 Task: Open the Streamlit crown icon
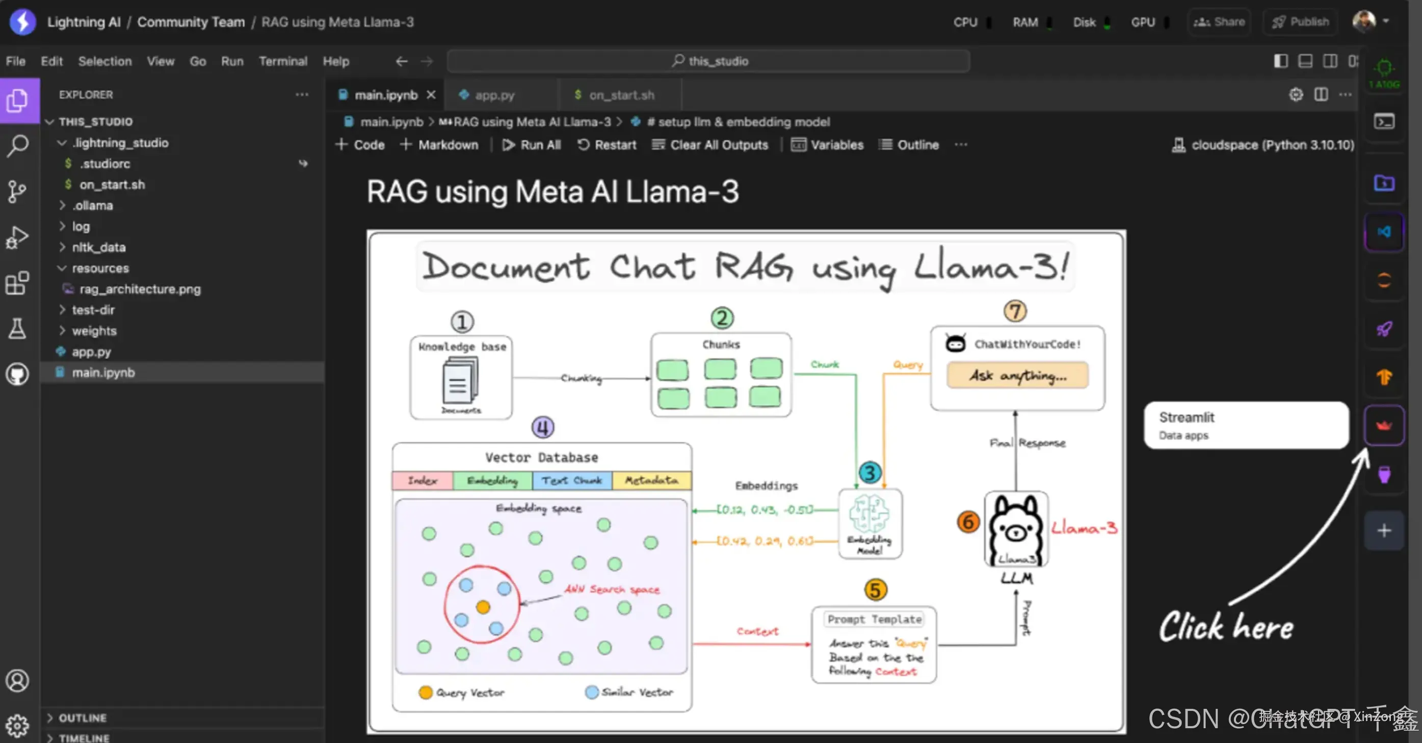click(x=1384, y=426)
